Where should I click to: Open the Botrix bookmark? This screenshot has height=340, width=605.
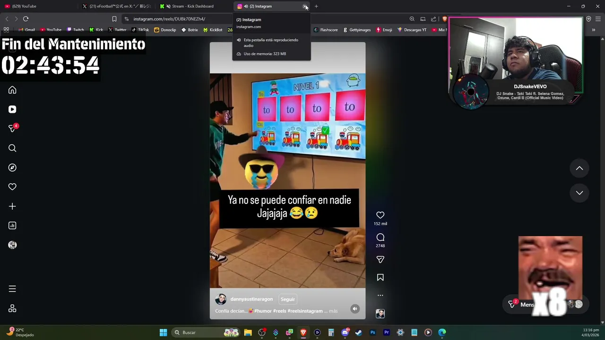coord(190,30)
